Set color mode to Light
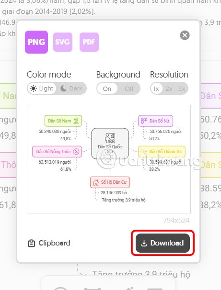The width and height of the screenshot is (221, 290). [42, 89]
